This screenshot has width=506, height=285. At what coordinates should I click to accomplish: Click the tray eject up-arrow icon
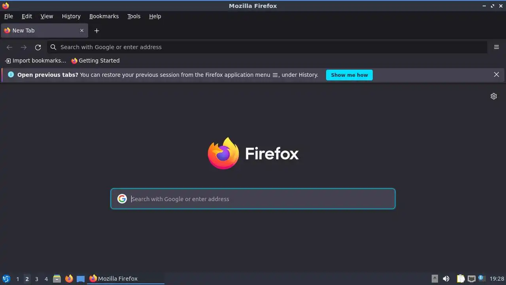click(x=435, y=279)
